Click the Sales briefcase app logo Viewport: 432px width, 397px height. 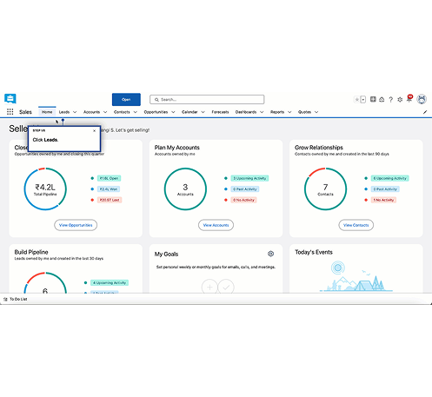point(10,99)
